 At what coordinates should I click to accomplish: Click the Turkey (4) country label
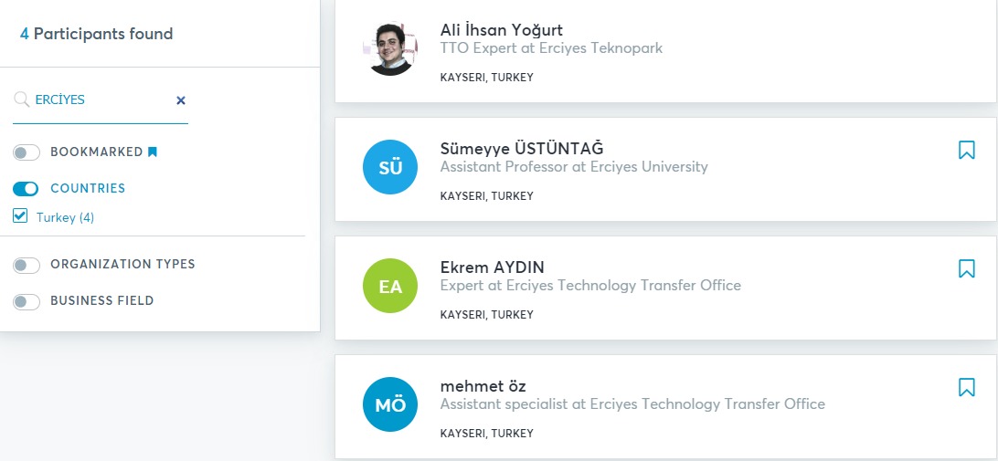click(65, 217)
